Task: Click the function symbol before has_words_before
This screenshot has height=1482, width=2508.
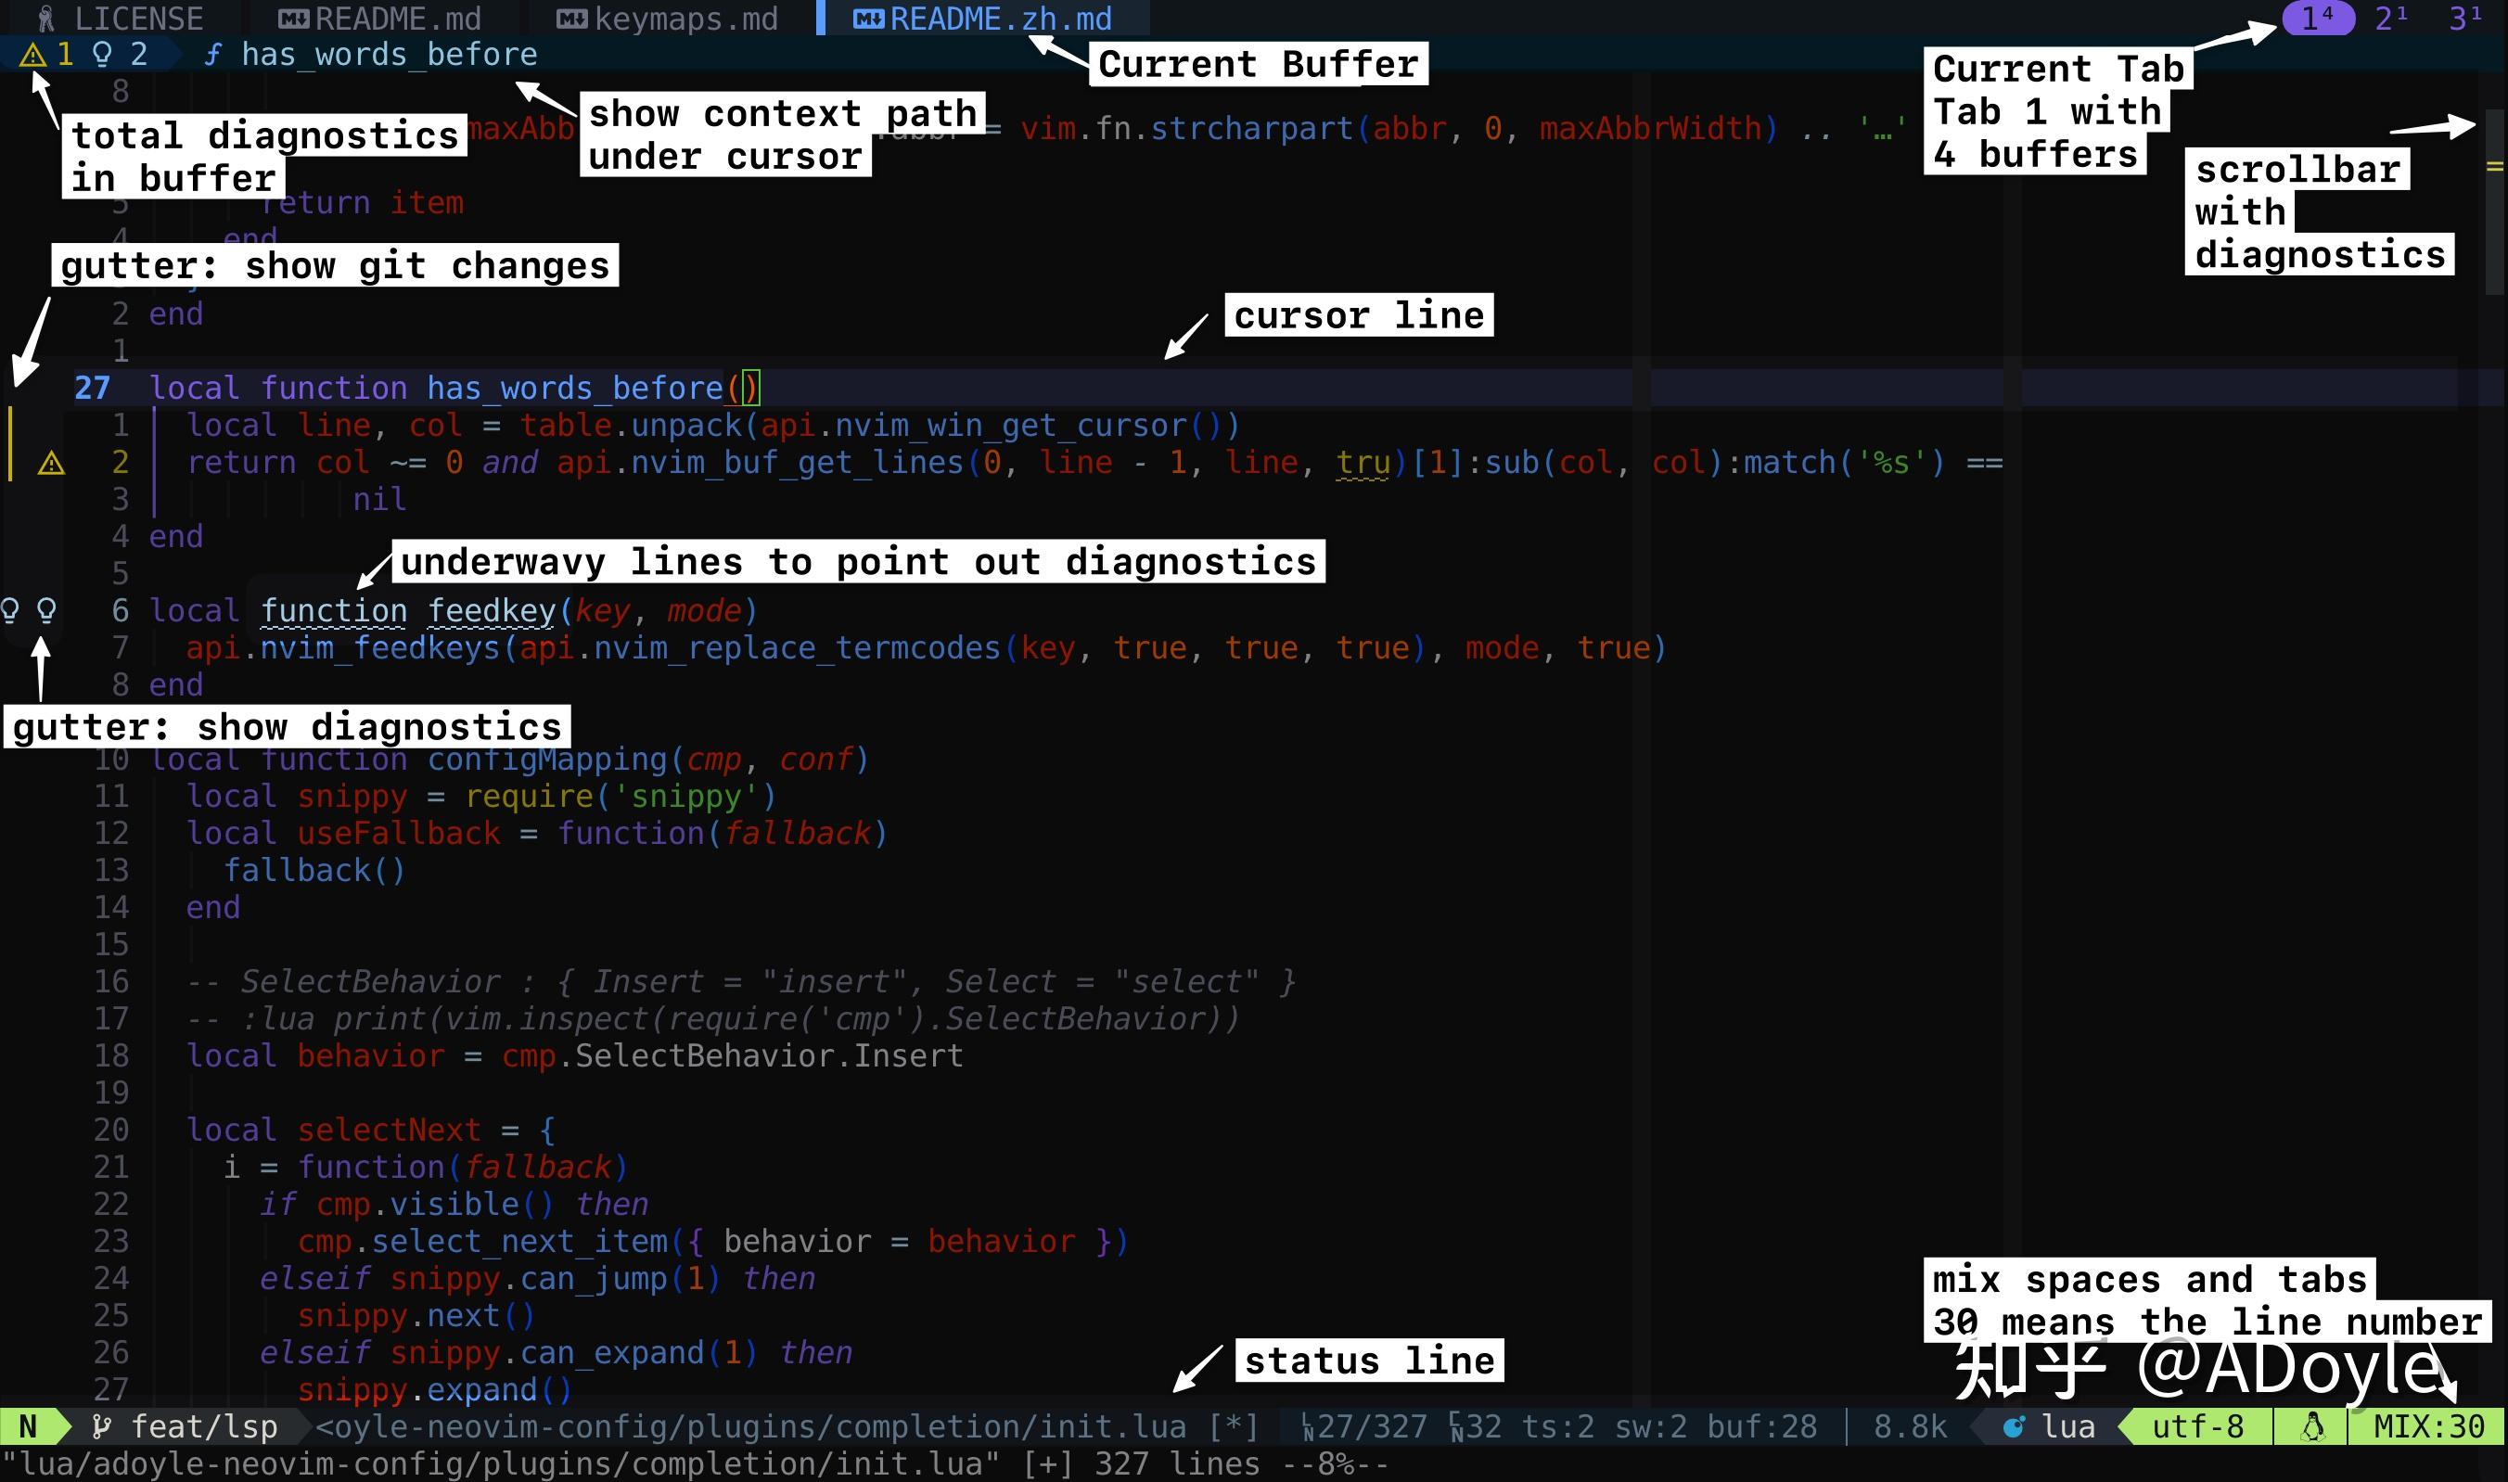Action: click(x=212, y=55)
